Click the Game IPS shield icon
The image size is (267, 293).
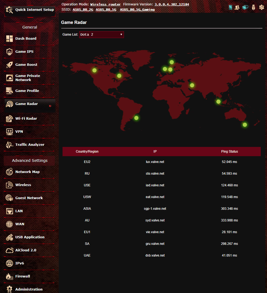coord(9,52)
